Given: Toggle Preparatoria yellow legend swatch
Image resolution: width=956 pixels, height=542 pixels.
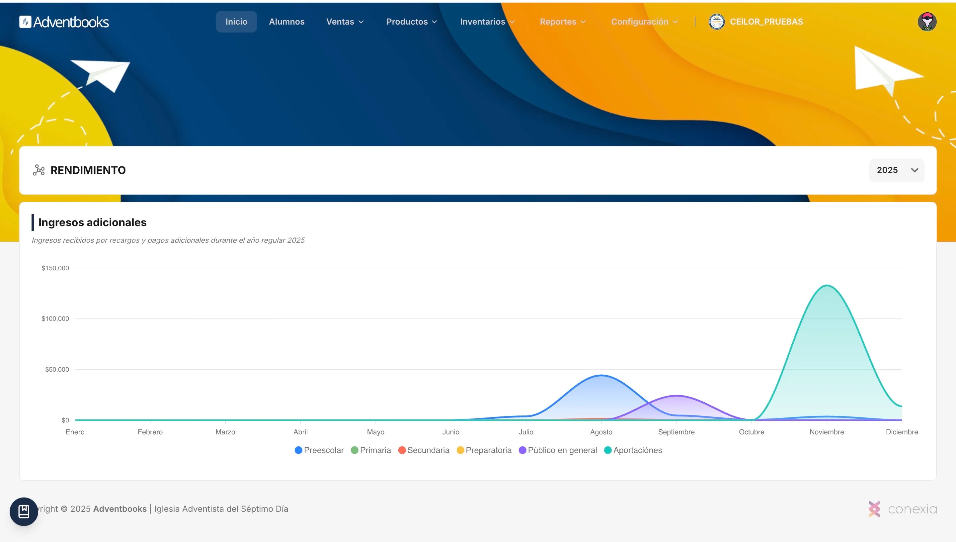Looking at the screenshot, I should click(460, 450).
